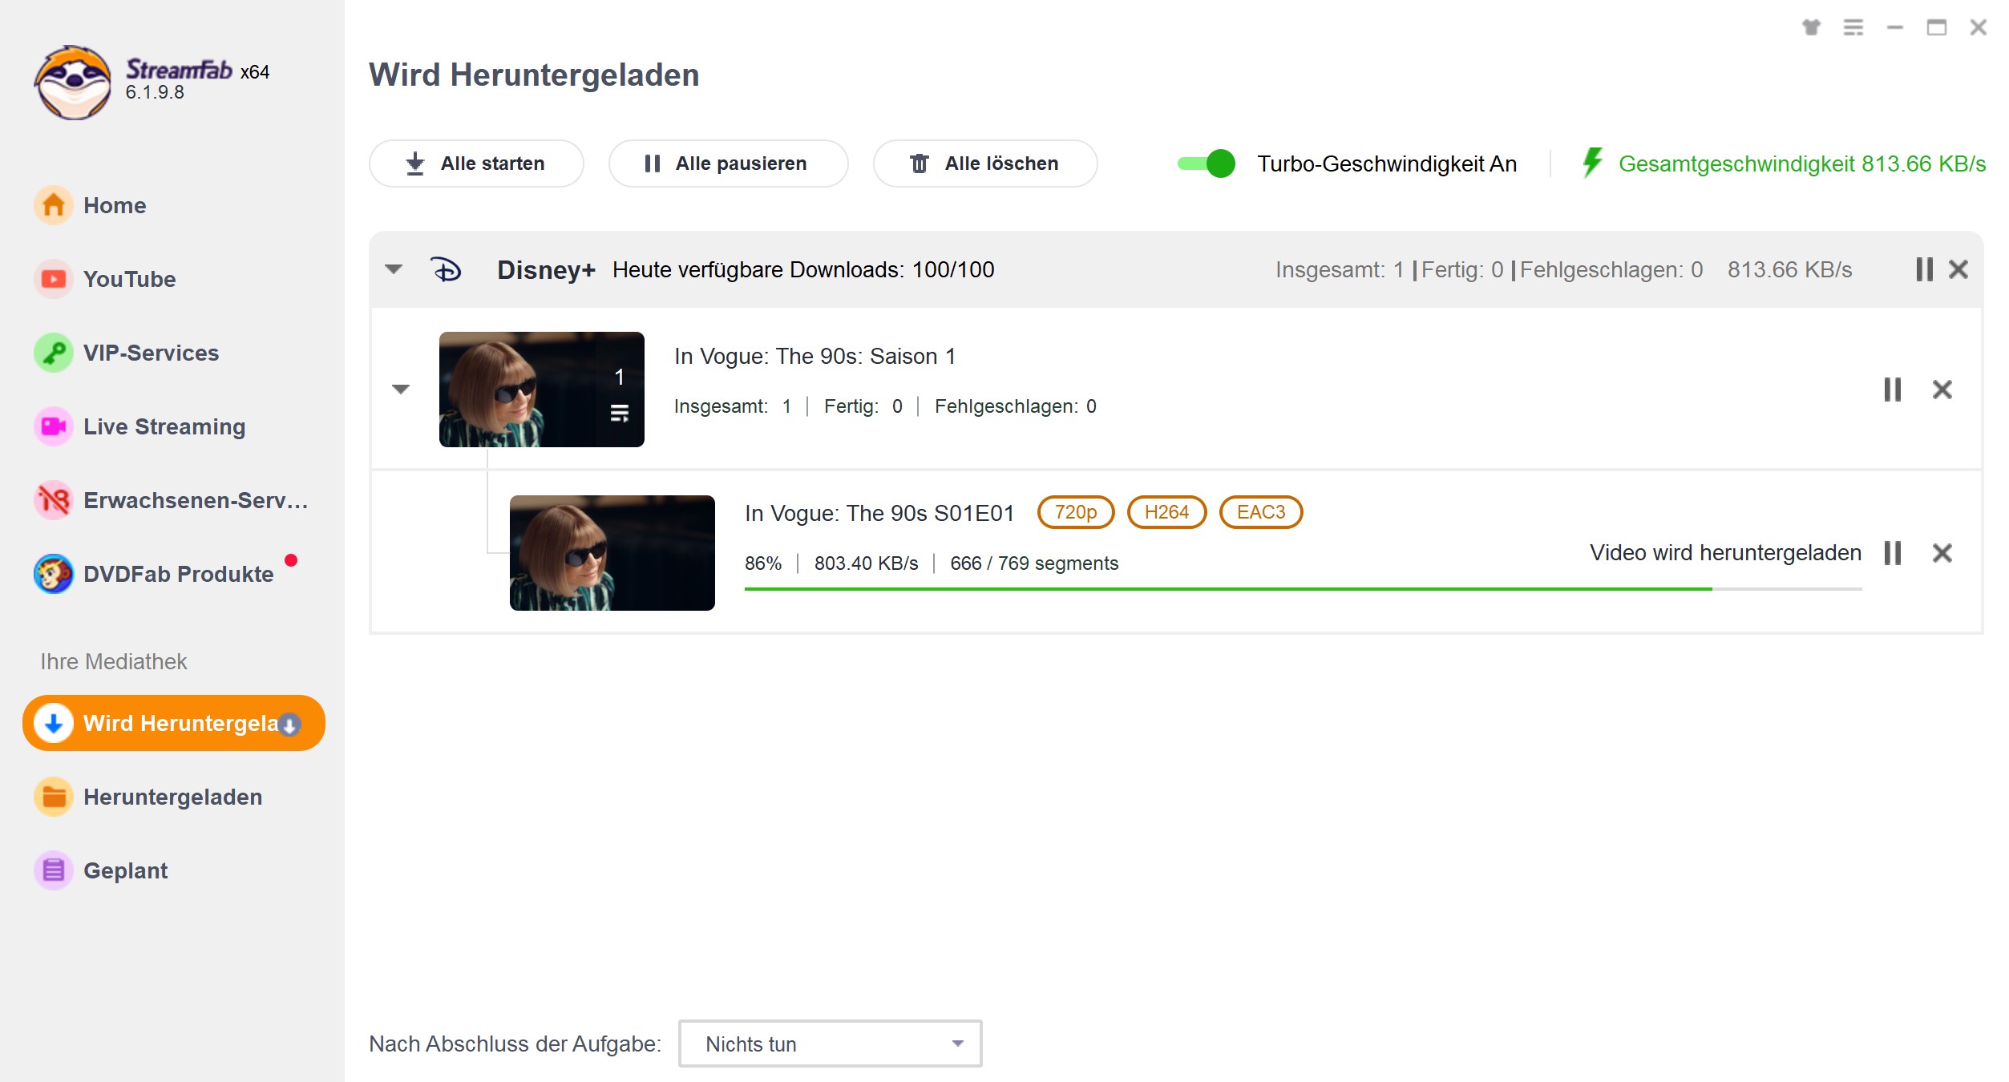Open VIP-Services section
Viewport: 2009px width, 1082px height.
pyautogui.click(x=149, y=352)
